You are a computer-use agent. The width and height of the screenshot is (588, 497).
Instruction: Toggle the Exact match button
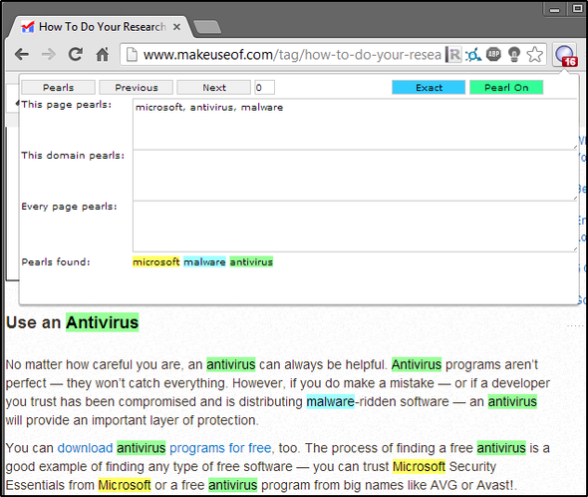click(429, 88)
